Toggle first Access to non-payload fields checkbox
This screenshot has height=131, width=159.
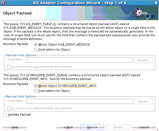click(9, 67)
